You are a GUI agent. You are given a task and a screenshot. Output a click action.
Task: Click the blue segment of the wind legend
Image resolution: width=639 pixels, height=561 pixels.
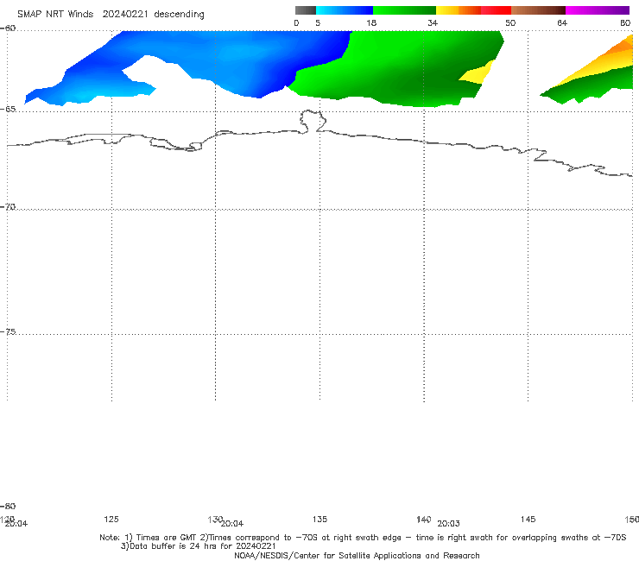click(345, 10)
